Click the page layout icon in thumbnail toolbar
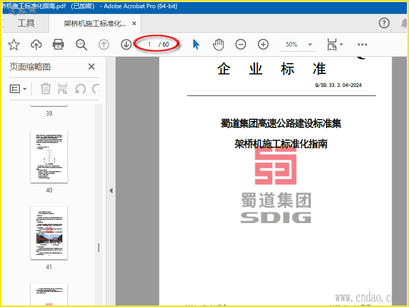 62,89
